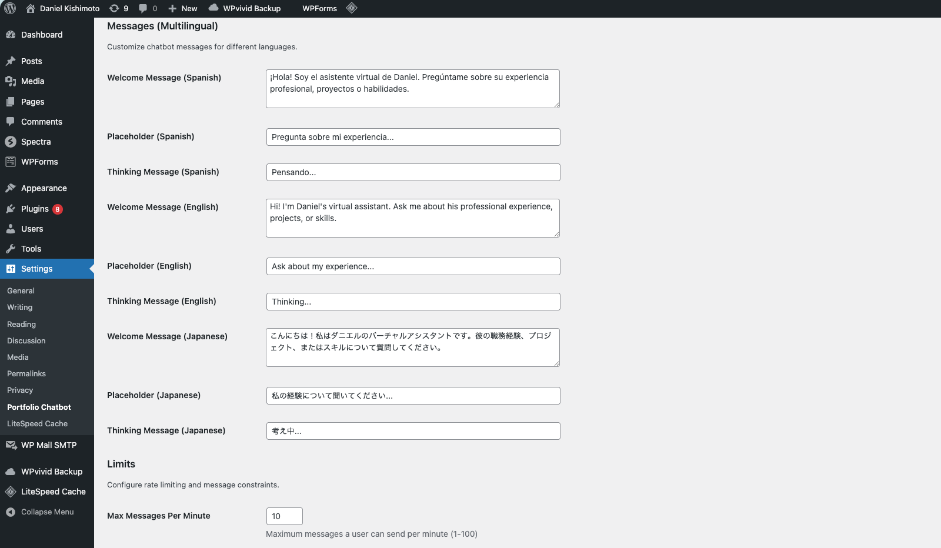Open the General settings submenu item
This screenshot has width=941, height=548.
tap(21, 290)
